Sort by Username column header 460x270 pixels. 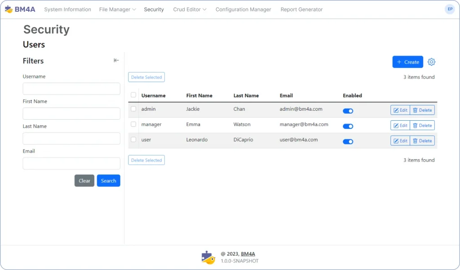(x=154, y=96)
